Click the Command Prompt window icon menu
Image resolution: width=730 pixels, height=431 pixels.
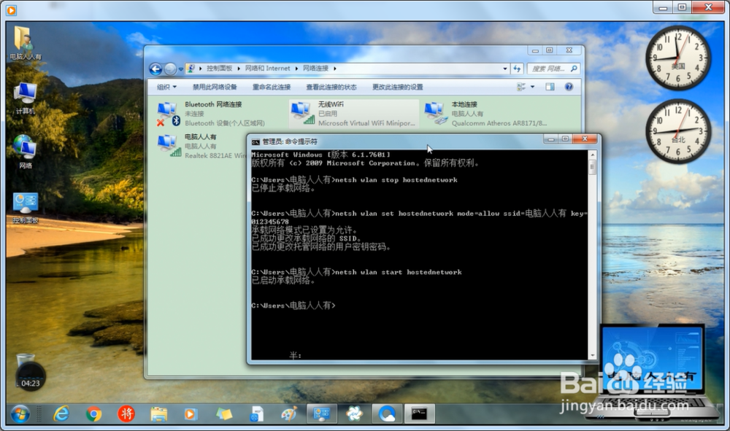tap(255, 141)
